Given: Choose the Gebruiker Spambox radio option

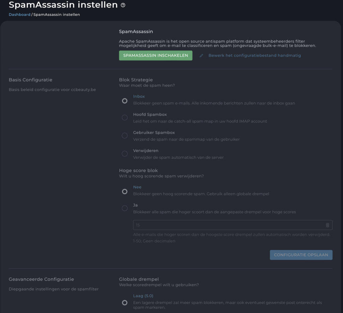Looking at the screenshot, I should tap(125, 136).
